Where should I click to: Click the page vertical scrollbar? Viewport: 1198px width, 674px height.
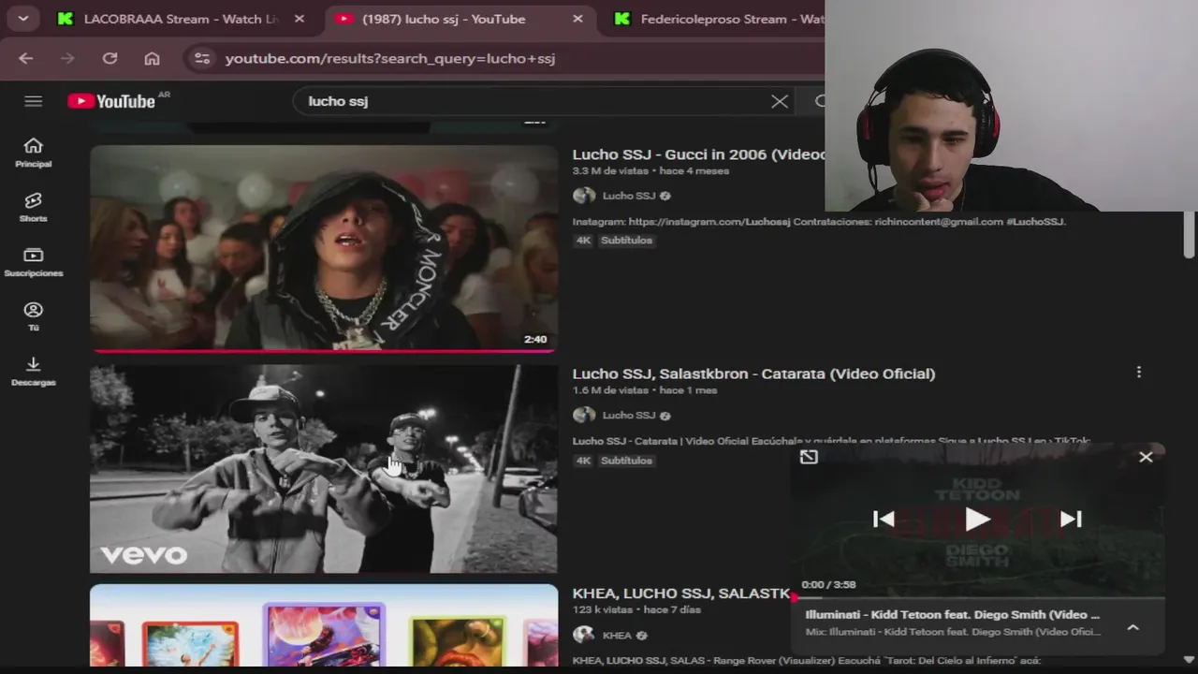click(x=1189, y=234)
